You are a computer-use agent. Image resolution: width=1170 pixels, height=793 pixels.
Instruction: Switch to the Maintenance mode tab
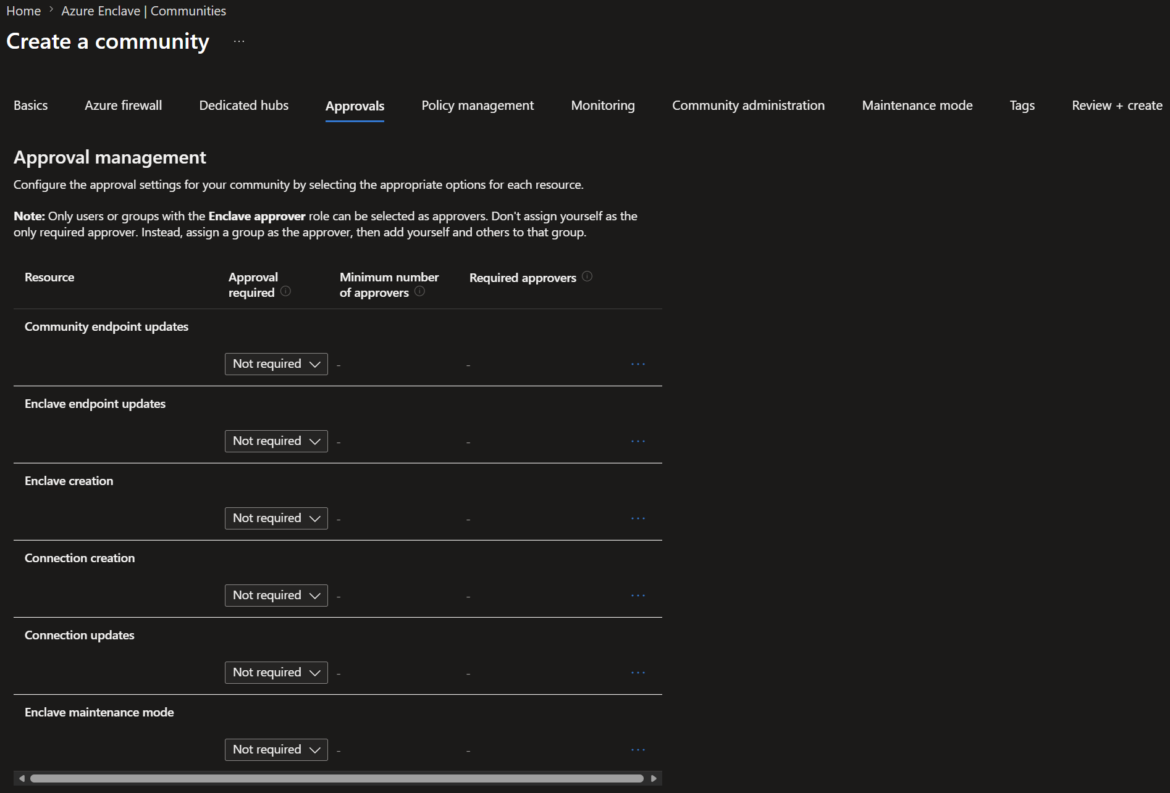[x=917, y=106]
